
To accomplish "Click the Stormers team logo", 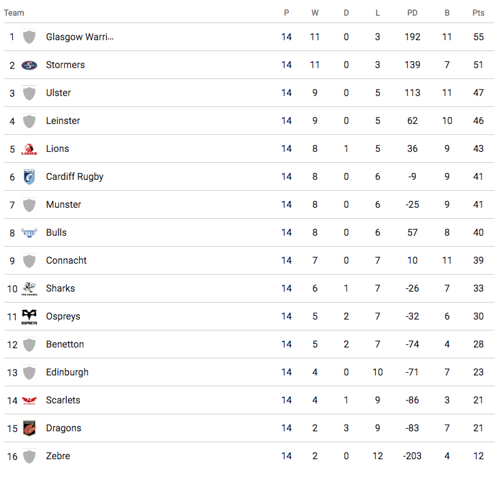I will [29, 65].
